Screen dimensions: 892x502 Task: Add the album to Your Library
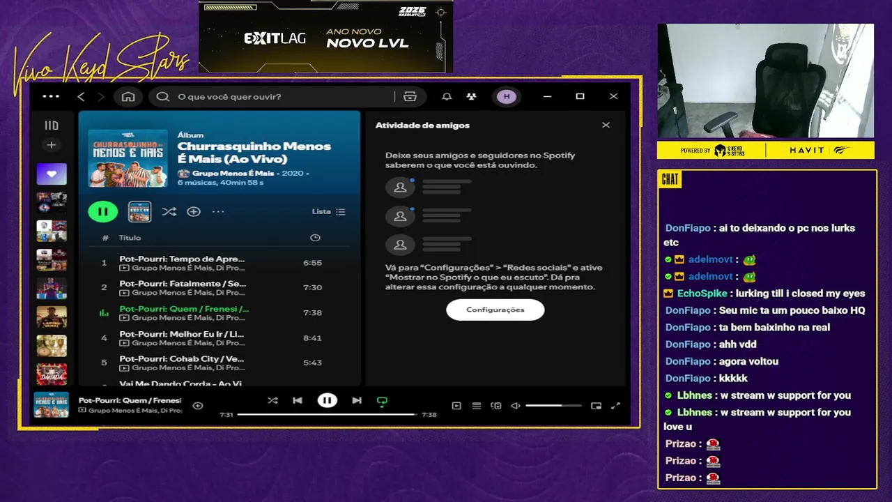click(194, 211)
